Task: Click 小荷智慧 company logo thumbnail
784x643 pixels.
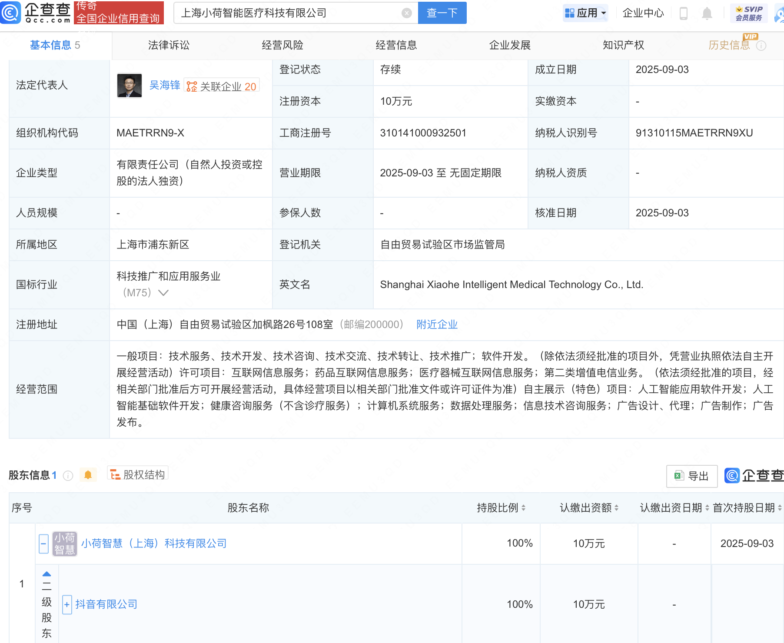Action: tap(65, 544)
